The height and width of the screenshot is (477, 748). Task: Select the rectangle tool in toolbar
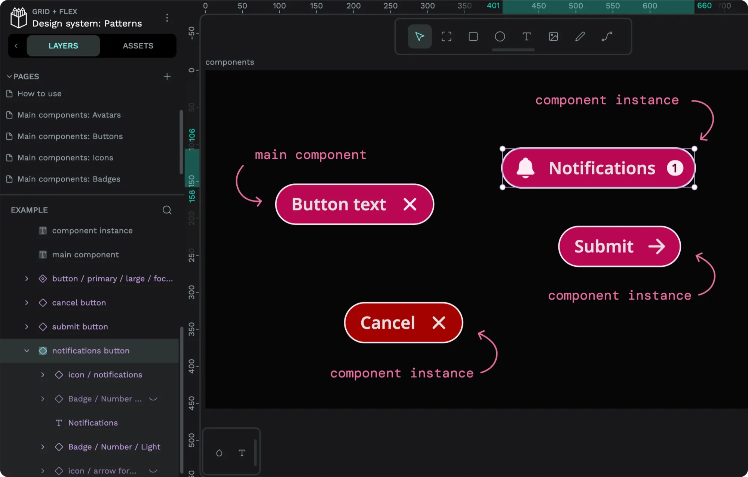473,37
